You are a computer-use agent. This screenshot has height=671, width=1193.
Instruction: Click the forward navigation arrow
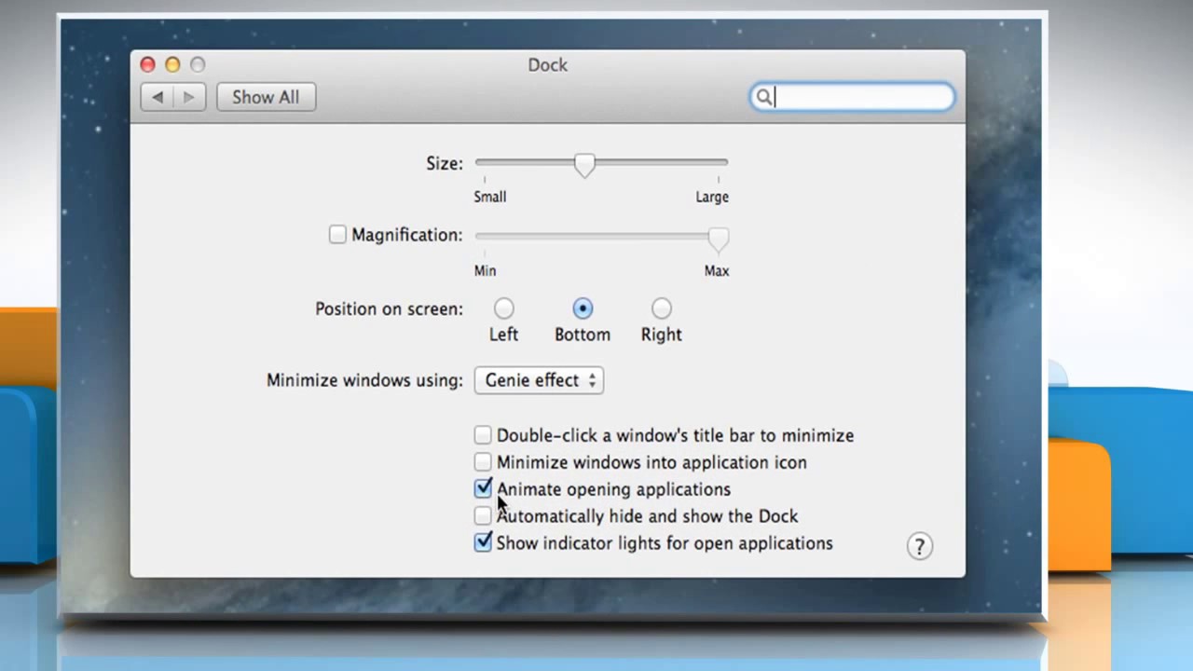(x=188, y=97)
